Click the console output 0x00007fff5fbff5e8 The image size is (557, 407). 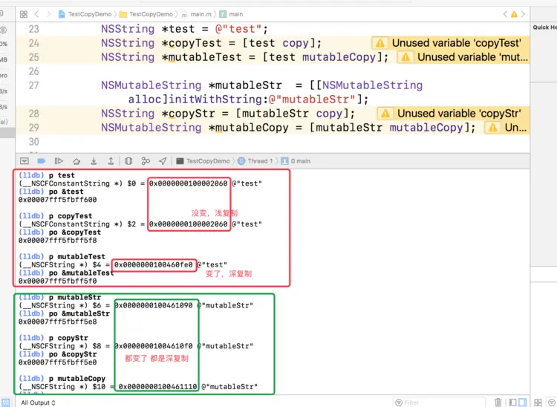(57, 322)
